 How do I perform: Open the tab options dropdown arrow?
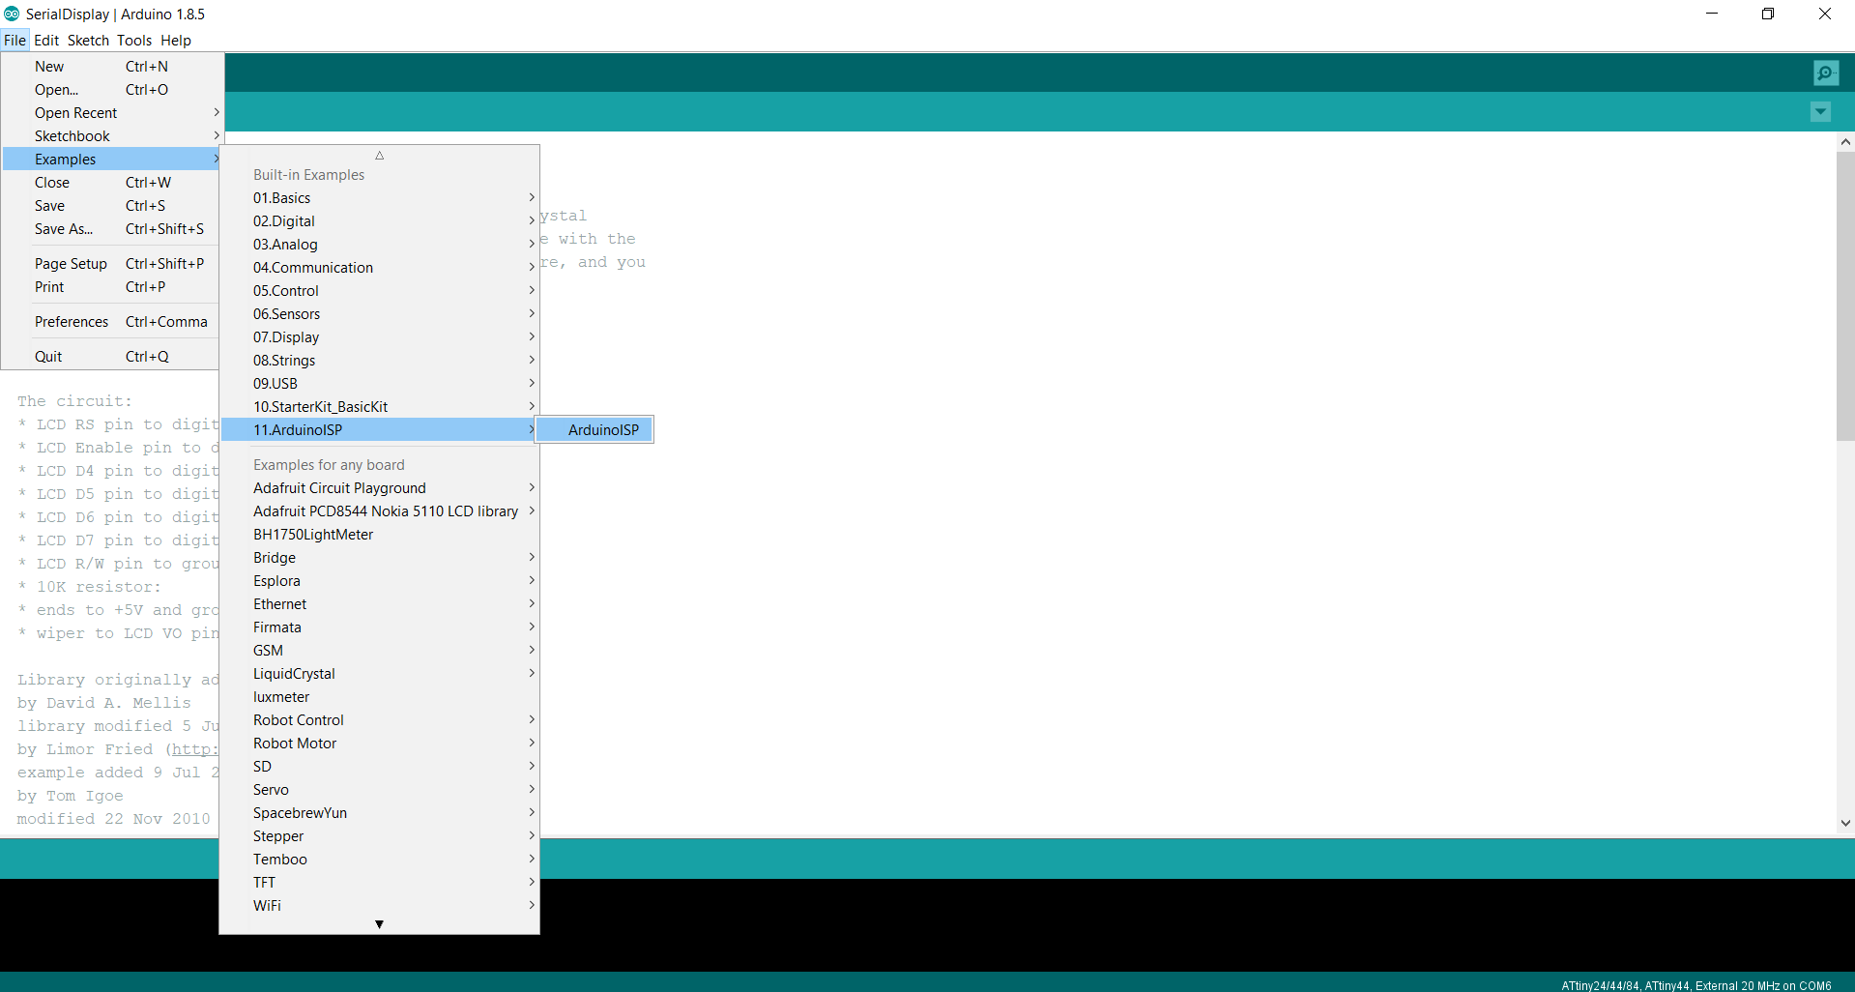[1820, 112]
